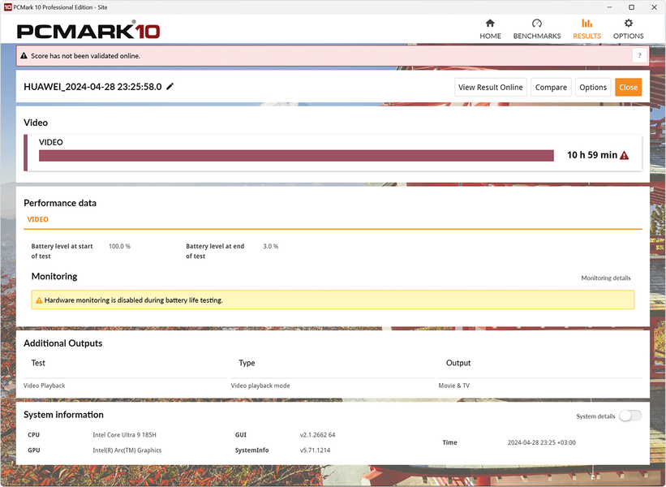Screen dimensions: 666x487
Task: Click the yellow hardware monitoring warning icon
Action: pos(39,300)
